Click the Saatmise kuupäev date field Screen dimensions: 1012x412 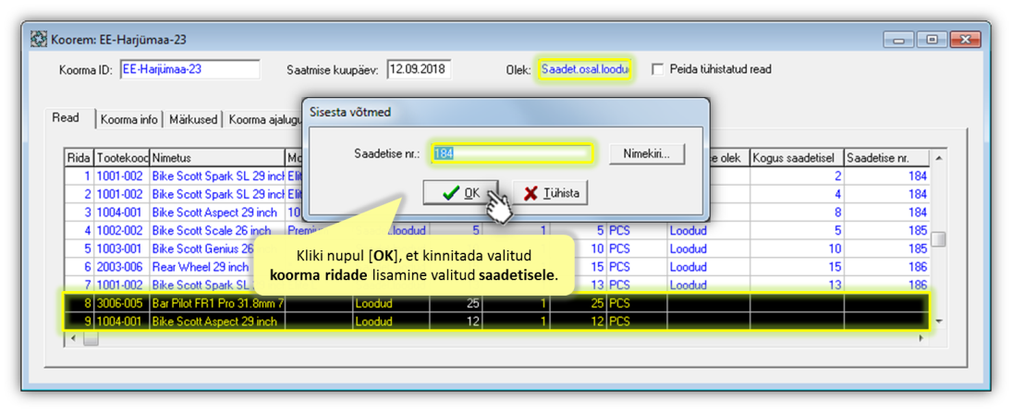418,69
